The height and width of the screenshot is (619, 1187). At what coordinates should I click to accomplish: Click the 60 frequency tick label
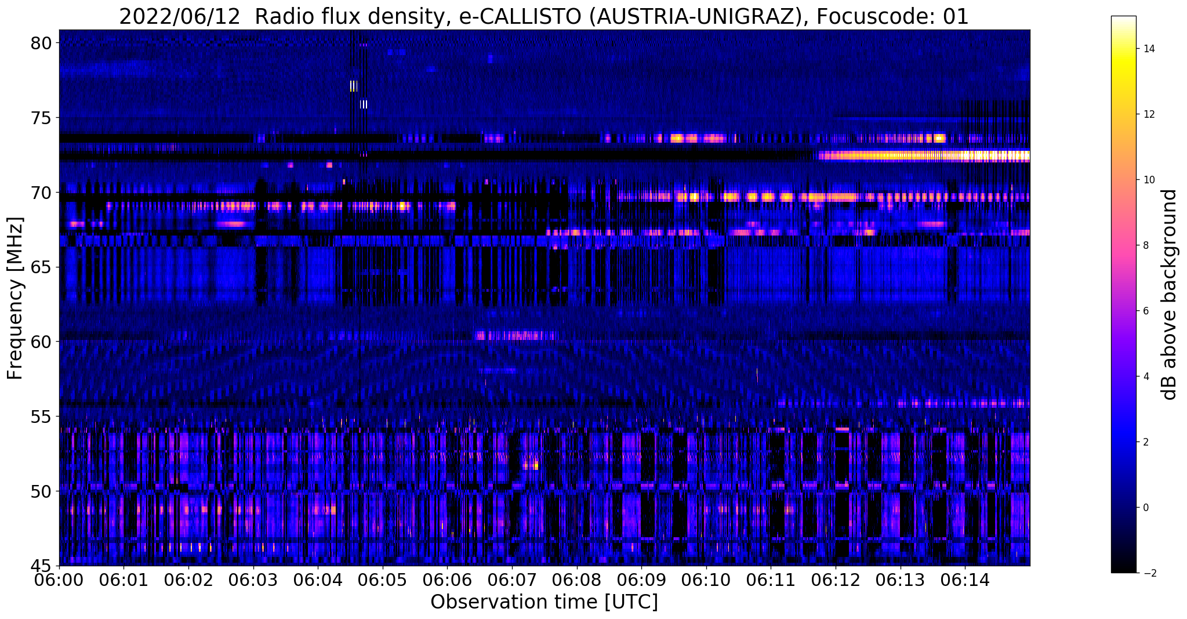pos(42,342)
